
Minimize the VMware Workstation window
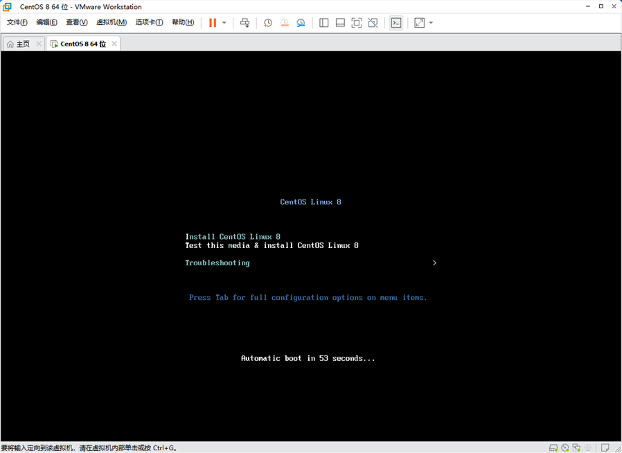(588, 6)
